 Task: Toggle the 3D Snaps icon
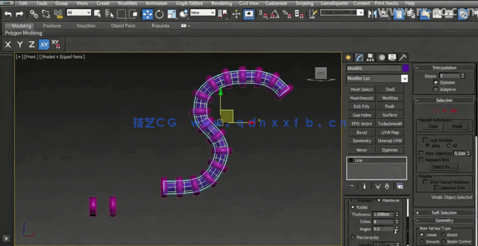pyautogui.click(x=263, y=14)
